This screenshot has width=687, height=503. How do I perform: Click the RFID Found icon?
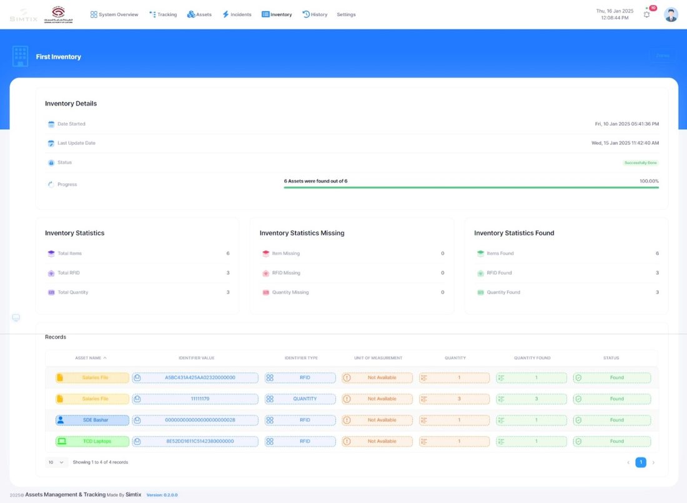click(x=480, y=273)
